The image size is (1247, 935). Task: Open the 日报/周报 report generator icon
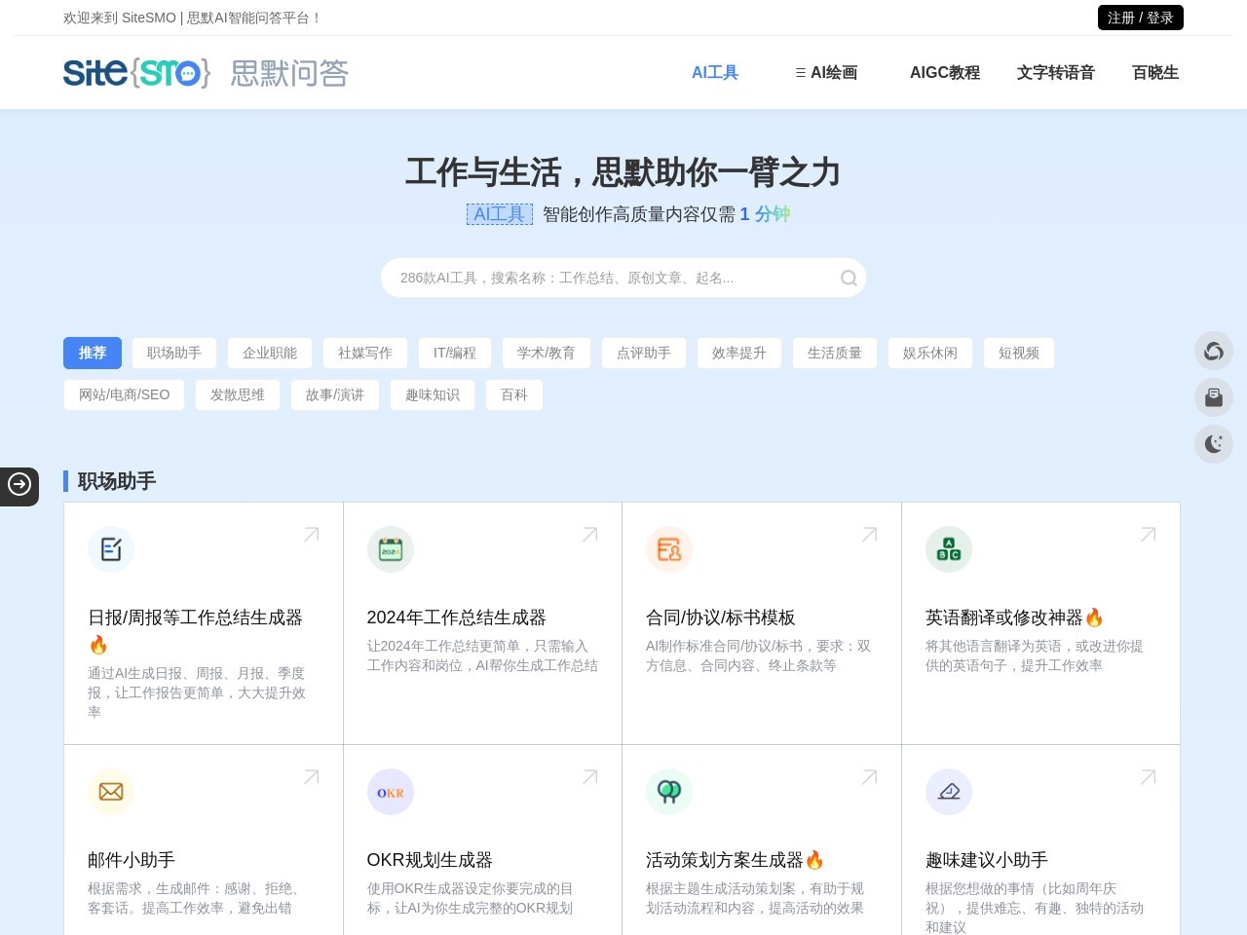pyautogui.click(x=111, y=549)
